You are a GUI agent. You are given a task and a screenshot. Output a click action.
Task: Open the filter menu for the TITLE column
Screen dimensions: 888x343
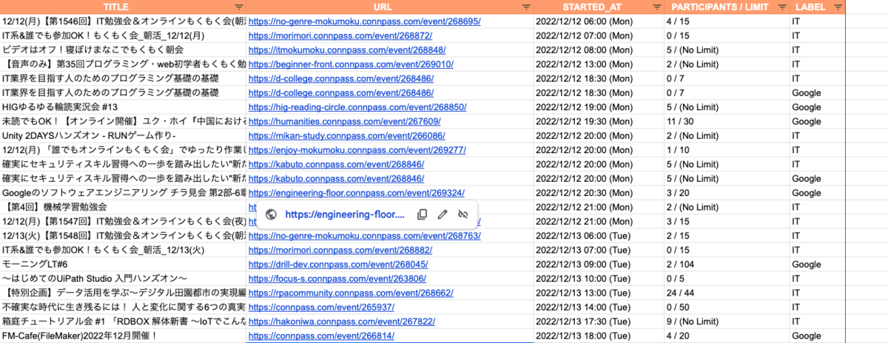tap(238, 7)
